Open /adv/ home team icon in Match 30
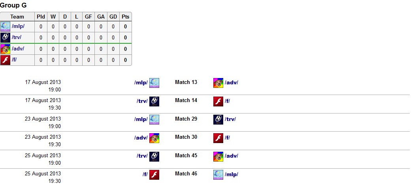 coord(154,138)
